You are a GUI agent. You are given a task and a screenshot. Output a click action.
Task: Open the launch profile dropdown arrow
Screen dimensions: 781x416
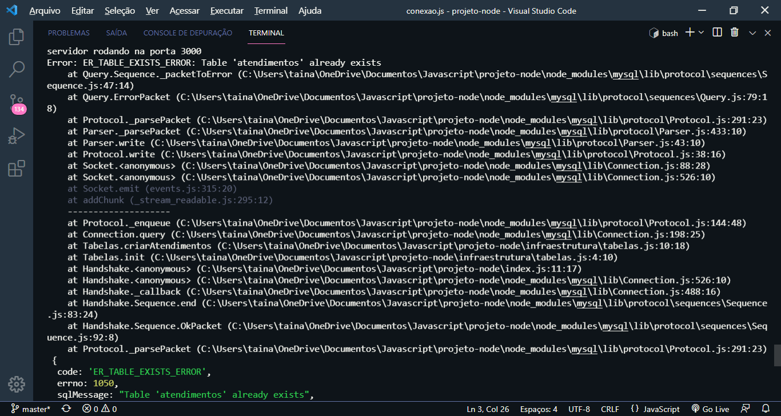click(x=701, y=33)
